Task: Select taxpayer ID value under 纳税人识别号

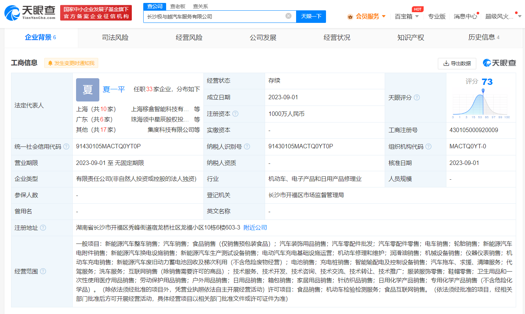Action: [301, 146]
